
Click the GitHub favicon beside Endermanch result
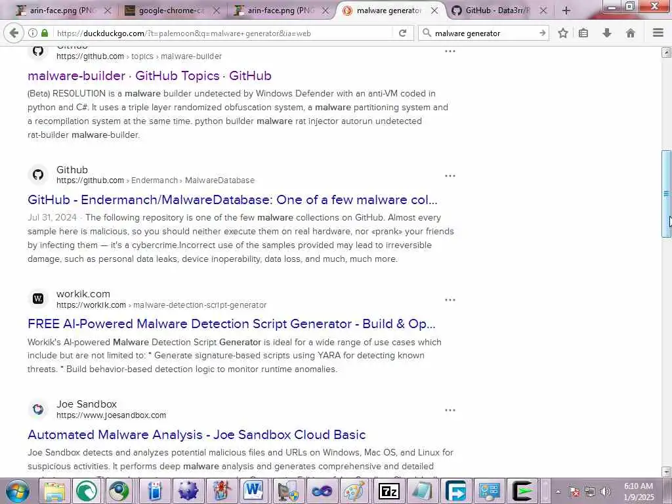point(38,175)
